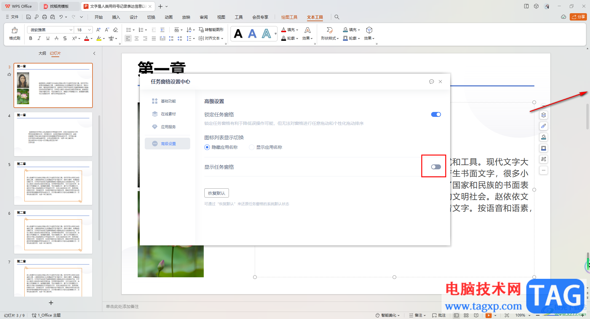Screen dimensions: 590x319
Task: Zoom out with the minus button
Action: point(537,315)
